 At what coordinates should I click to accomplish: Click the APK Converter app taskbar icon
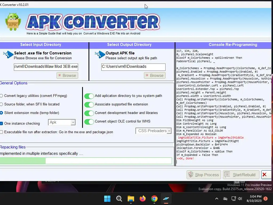point(166,199)
